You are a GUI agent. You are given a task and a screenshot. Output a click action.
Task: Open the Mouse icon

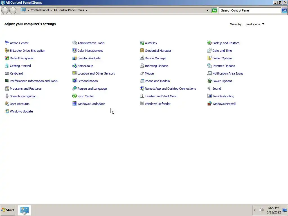tap(142, 73)
